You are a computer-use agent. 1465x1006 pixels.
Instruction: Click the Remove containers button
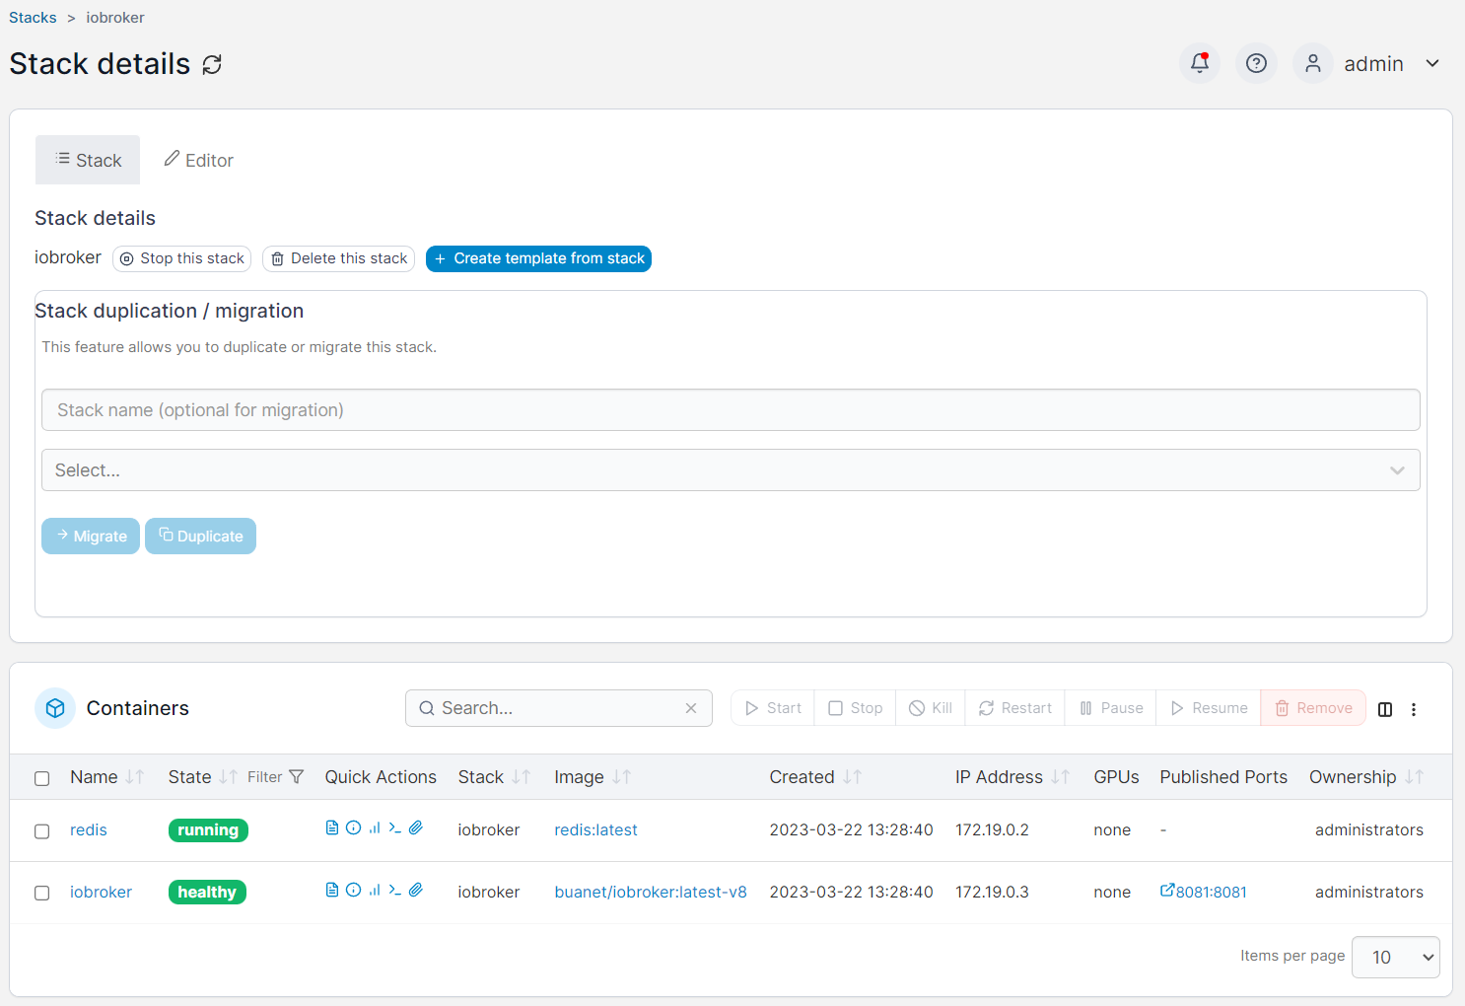[x=1313, y=708]
